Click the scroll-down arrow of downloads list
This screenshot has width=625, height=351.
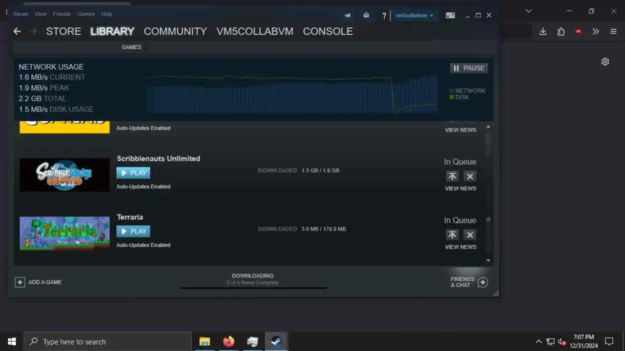(488, 261)
